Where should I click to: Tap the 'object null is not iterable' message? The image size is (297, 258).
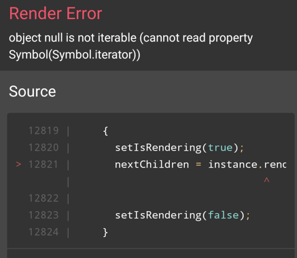[130, 46]
